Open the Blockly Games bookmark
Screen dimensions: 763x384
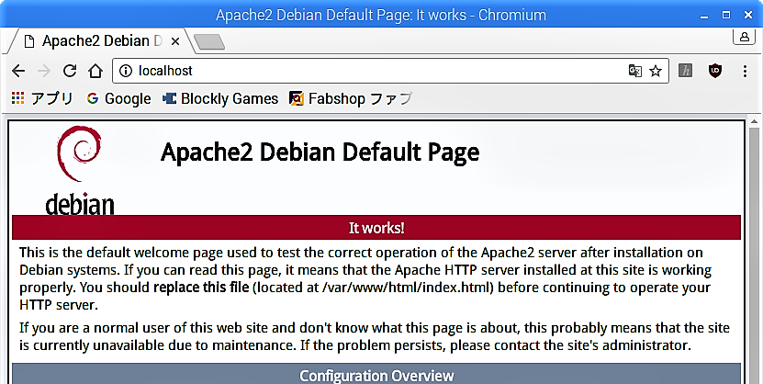(220, 99)
